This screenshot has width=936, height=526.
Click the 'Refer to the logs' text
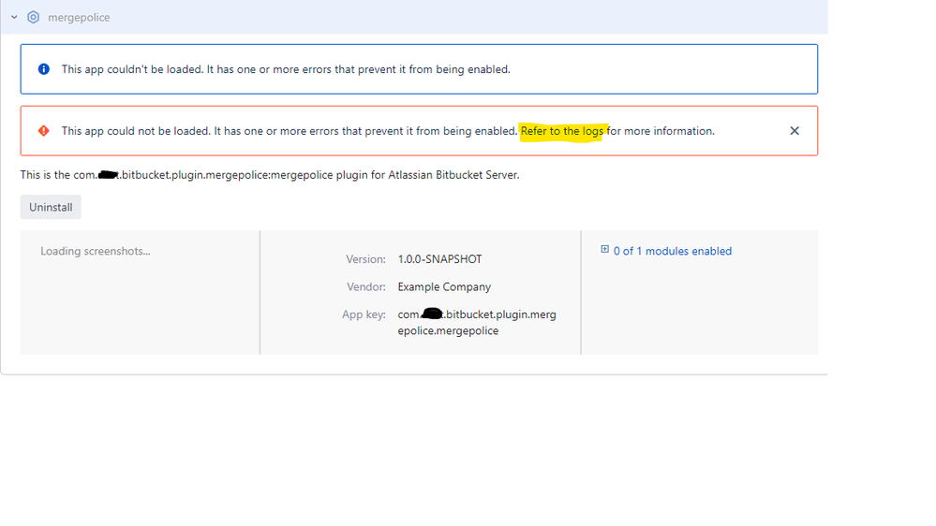[562, 131]
